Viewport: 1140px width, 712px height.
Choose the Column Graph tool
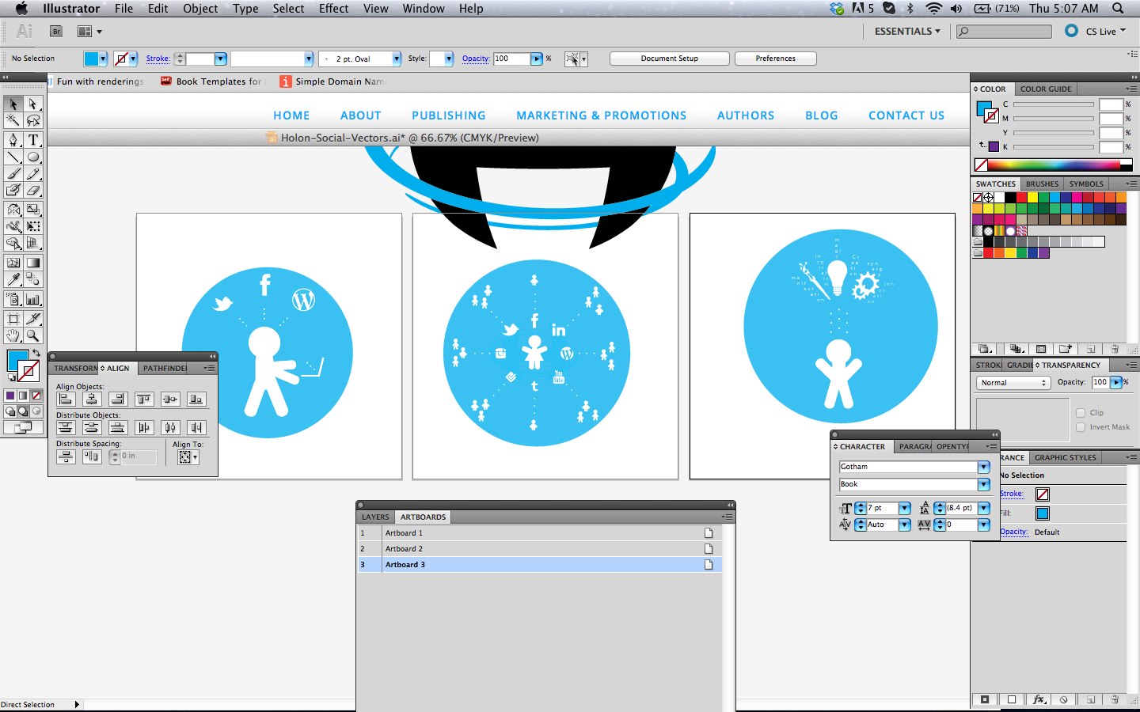pyautogui.click(x=32, y=299)
